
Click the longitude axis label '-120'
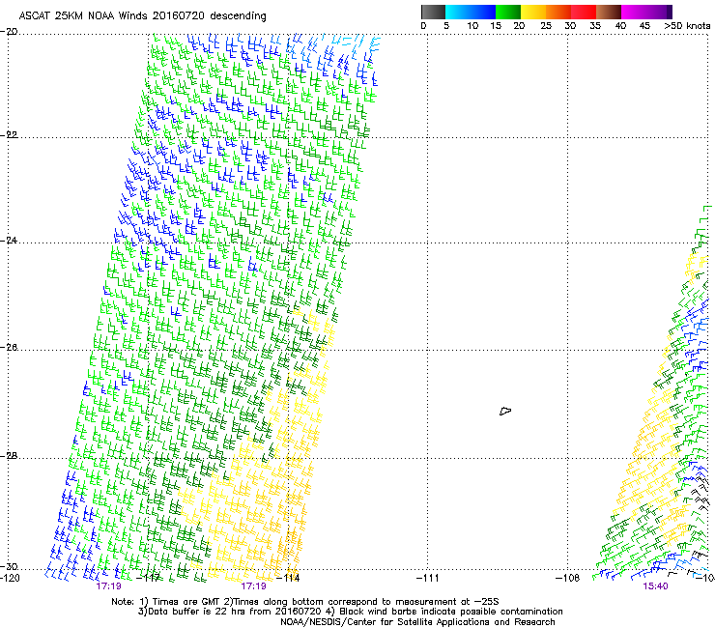[x=10, y=578]
